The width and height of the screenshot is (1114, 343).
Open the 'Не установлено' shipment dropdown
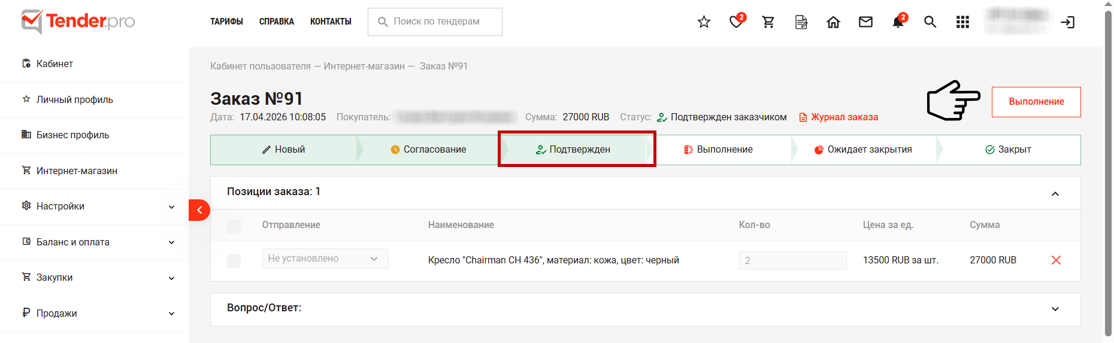tap(325, 259)
